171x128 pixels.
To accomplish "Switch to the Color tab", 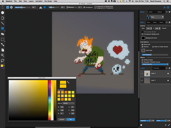I will point(151,12).
